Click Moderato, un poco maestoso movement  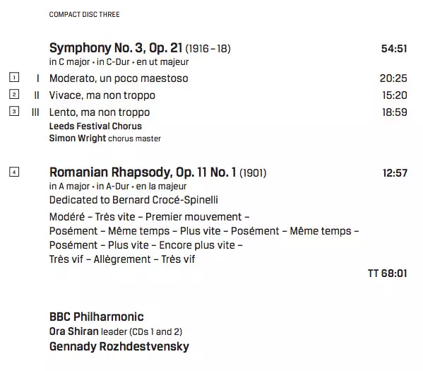(x=119, y=78)
